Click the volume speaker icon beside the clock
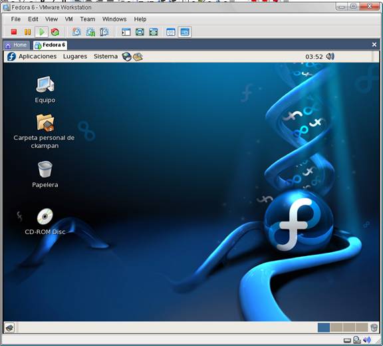The width and height of the screenshot is (383, 346). click(330, 57)
